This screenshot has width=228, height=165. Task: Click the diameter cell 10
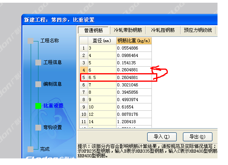(x=102, y=107)
